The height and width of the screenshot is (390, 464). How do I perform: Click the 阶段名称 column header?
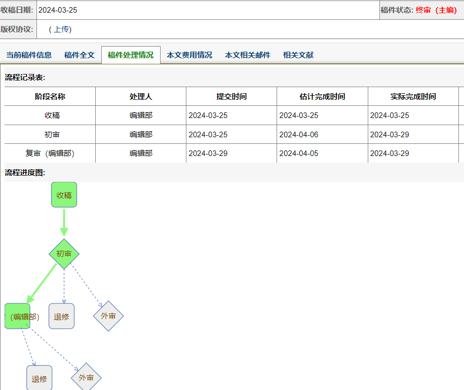(50, 96)
